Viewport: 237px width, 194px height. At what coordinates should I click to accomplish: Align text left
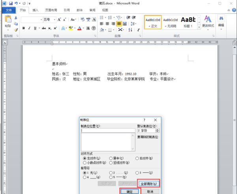click(x=102, y=24)
